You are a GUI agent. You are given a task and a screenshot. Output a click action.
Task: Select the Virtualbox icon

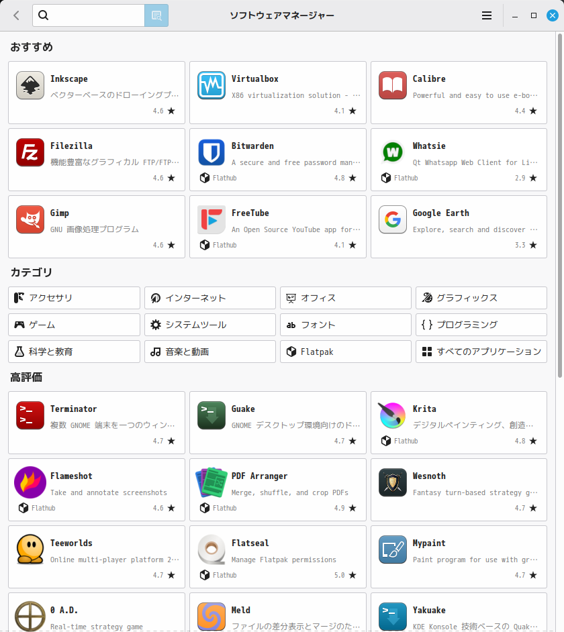[211, 85]
